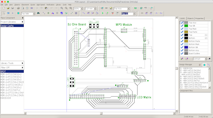
Task: Print the PCB layout
Action: click(x=18, y=9)
